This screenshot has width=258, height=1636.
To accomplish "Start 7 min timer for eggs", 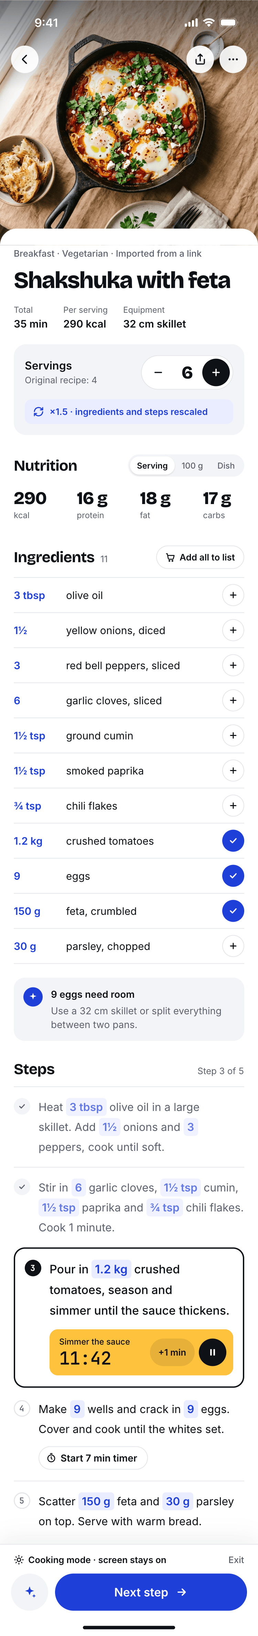I will [x=93, y=1457].
